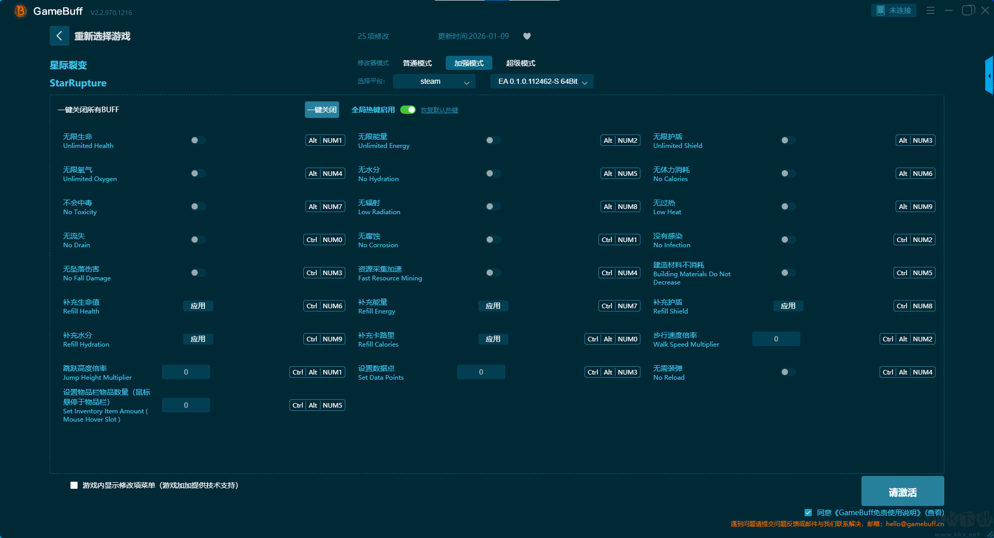
Task: Click Unlimited Health Alt NUM1 hotkey box
Action: (x=326, y=140)
